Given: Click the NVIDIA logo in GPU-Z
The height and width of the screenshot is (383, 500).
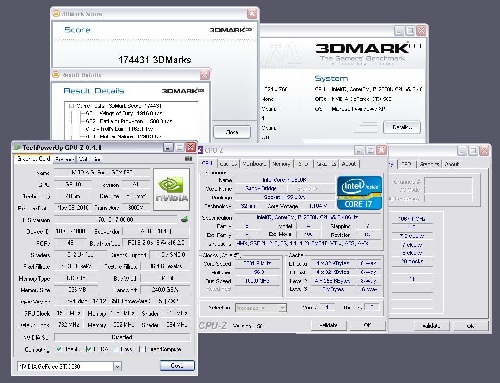Looking at the screenshot, I should coord(172,190).
